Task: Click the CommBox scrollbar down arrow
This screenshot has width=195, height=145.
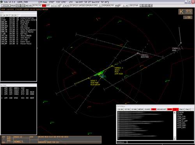Action: [175, 139]
